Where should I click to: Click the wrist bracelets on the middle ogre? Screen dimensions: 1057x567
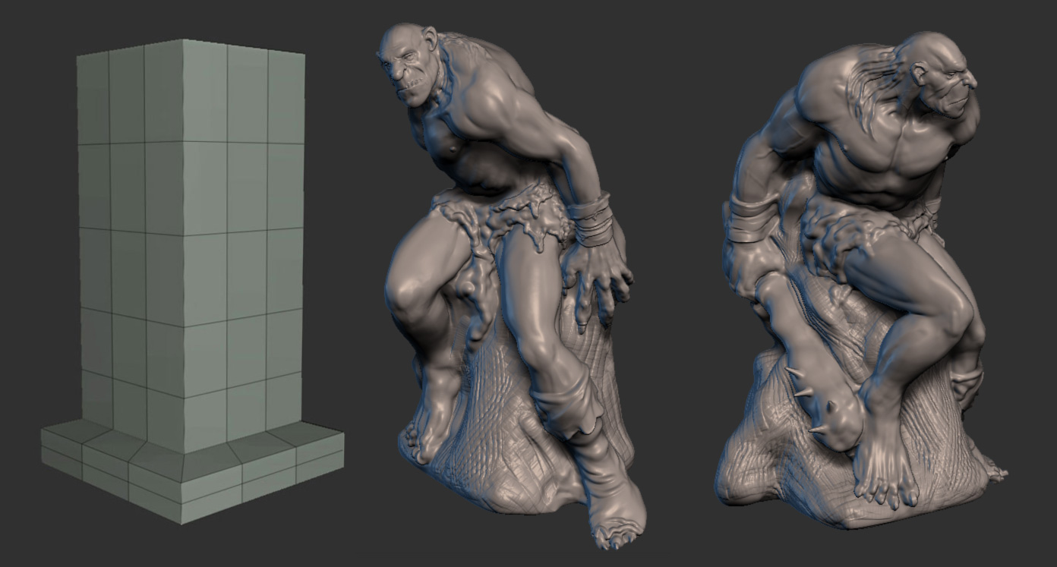pos(591,220)
